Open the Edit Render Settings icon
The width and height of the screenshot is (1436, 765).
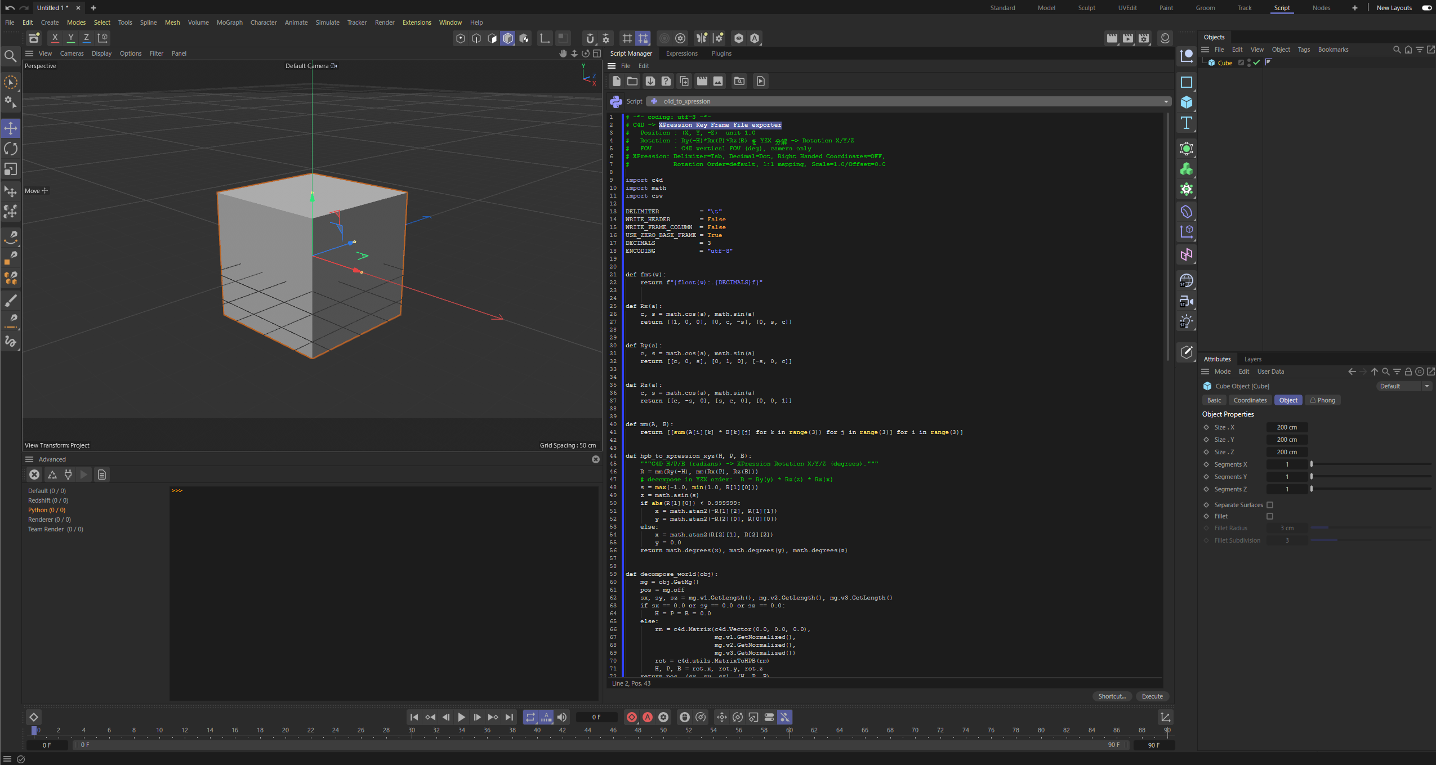pyautogui.click(x=1144, y=38)
